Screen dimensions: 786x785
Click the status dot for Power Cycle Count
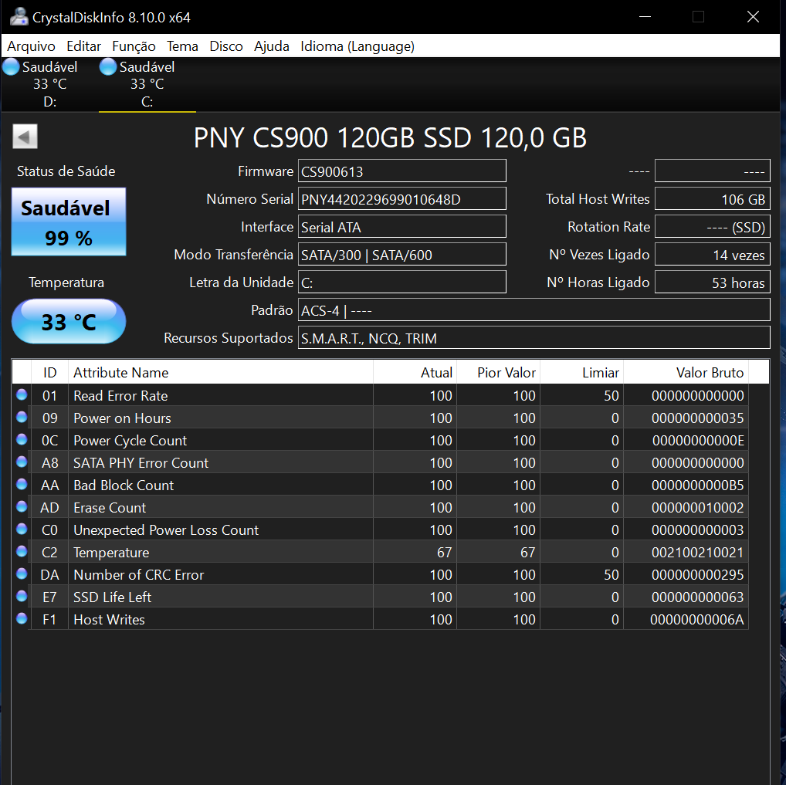pos(22,439)
